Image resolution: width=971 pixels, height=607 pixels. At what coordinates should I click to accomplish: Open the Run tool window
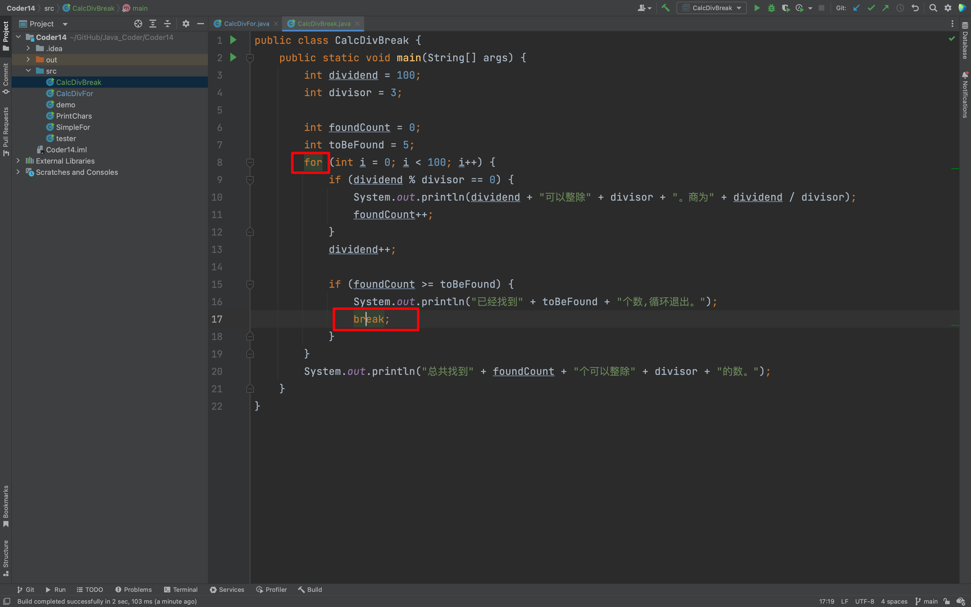55,589
